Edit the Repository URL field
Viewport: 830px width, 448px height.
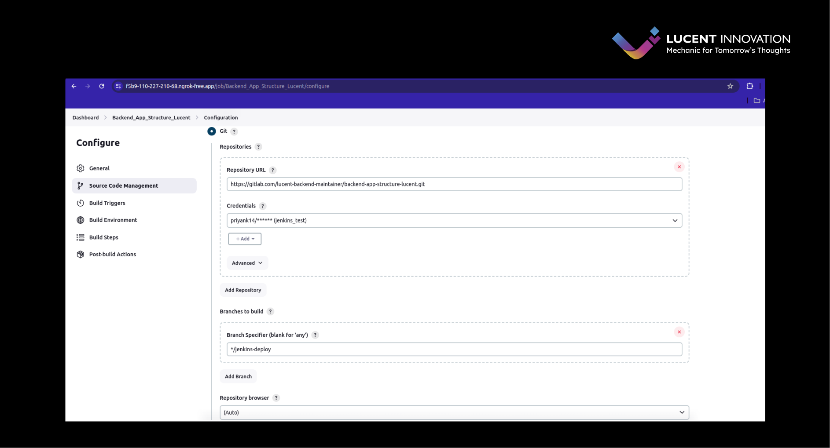pyautogui.click(x=454, y=184)
